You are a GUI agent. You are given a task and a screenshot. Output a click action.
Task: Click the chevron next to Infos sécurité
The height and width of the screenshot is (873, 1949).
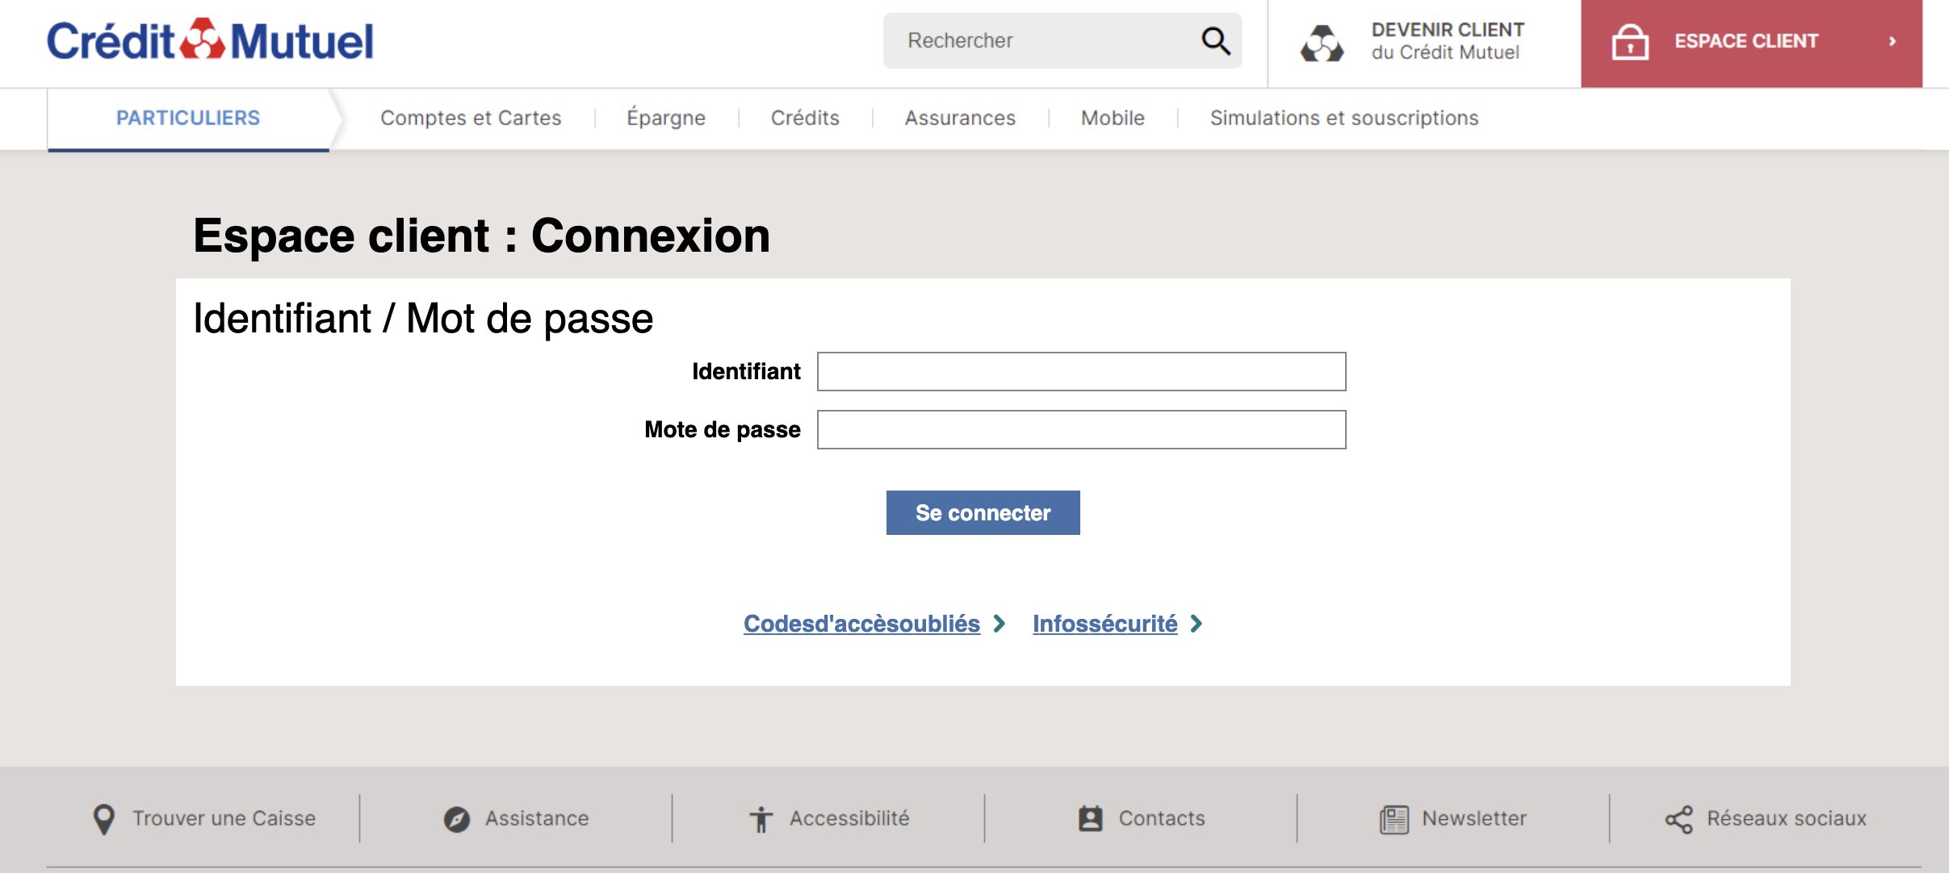(1197, 624)
